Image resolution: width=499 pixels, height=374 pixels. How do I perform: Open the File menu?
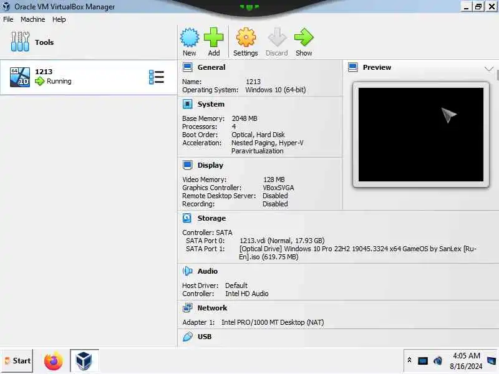8,19
